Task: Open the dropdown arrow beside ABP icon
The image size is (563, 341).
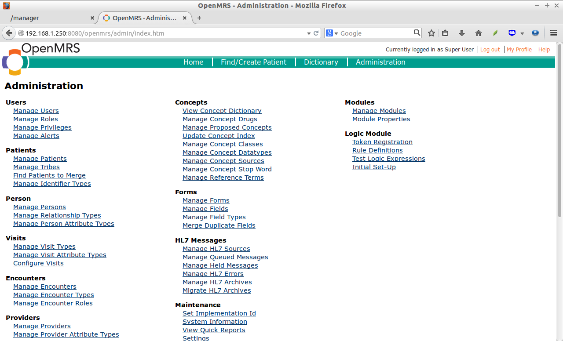Action: [522, 33]
